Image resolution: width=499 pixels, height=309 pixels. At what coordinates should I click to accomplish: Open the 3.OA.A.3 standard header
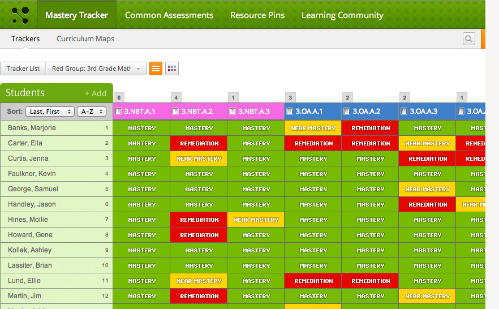(427, 111)
